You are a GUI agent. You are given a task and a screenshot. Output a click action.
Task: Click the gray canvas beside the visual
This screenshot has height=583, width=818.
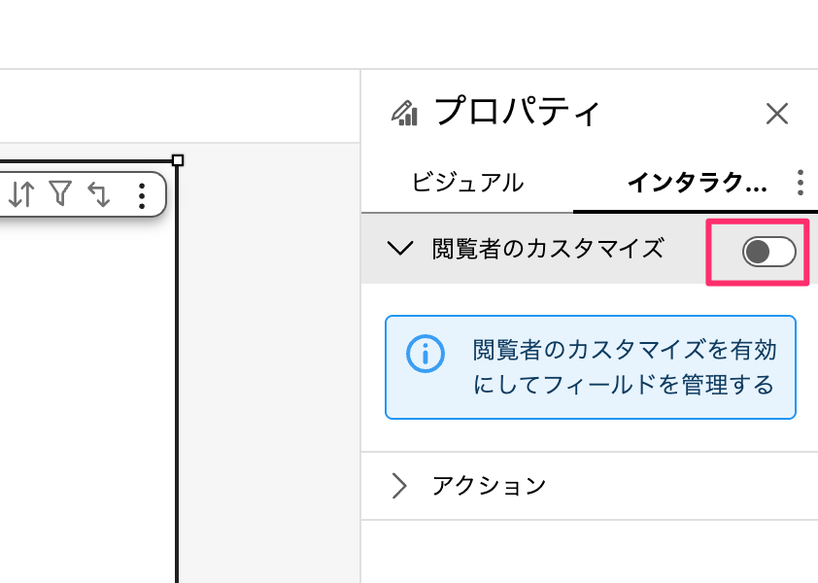pyautogui.click(x=267, y=389)
